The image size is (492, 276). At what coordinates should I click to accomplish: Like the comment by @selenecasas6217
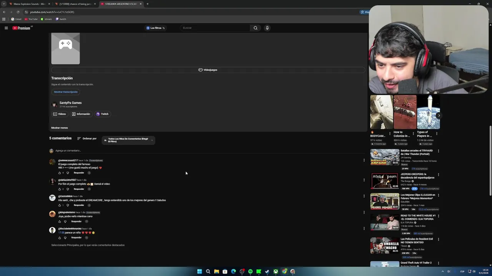pos(60,173)
